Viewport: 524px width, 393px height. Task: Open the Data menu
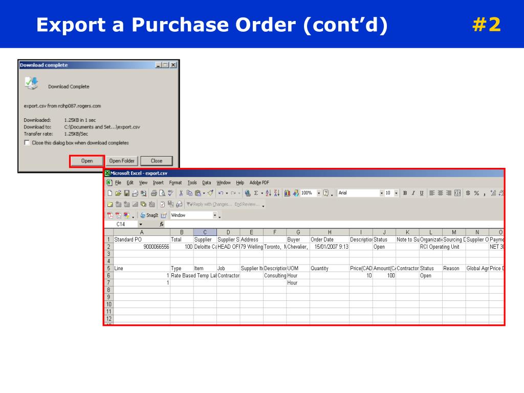pyautogui.click(x=207, y=183)
